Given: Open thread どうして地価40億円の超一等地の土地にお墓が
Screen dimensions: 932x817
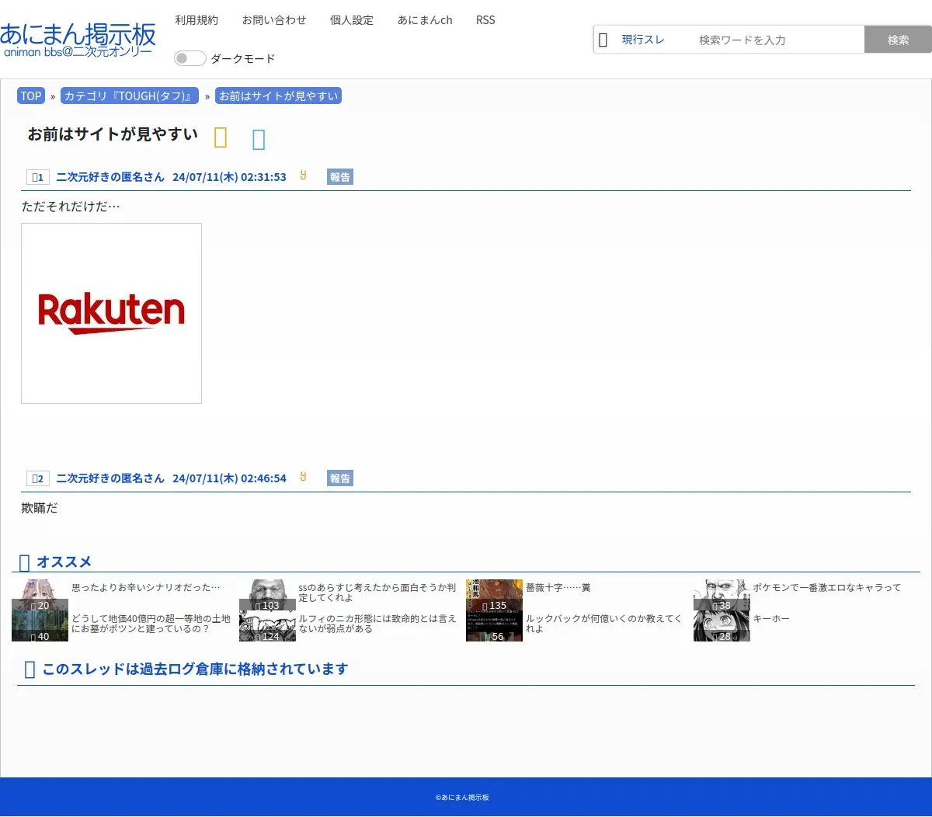Looking at the screenshot, I should coord(151,624).
